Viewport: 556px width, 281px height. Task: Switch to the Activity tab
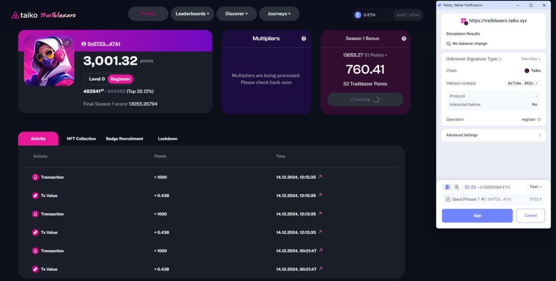click(x=38, y=139)
